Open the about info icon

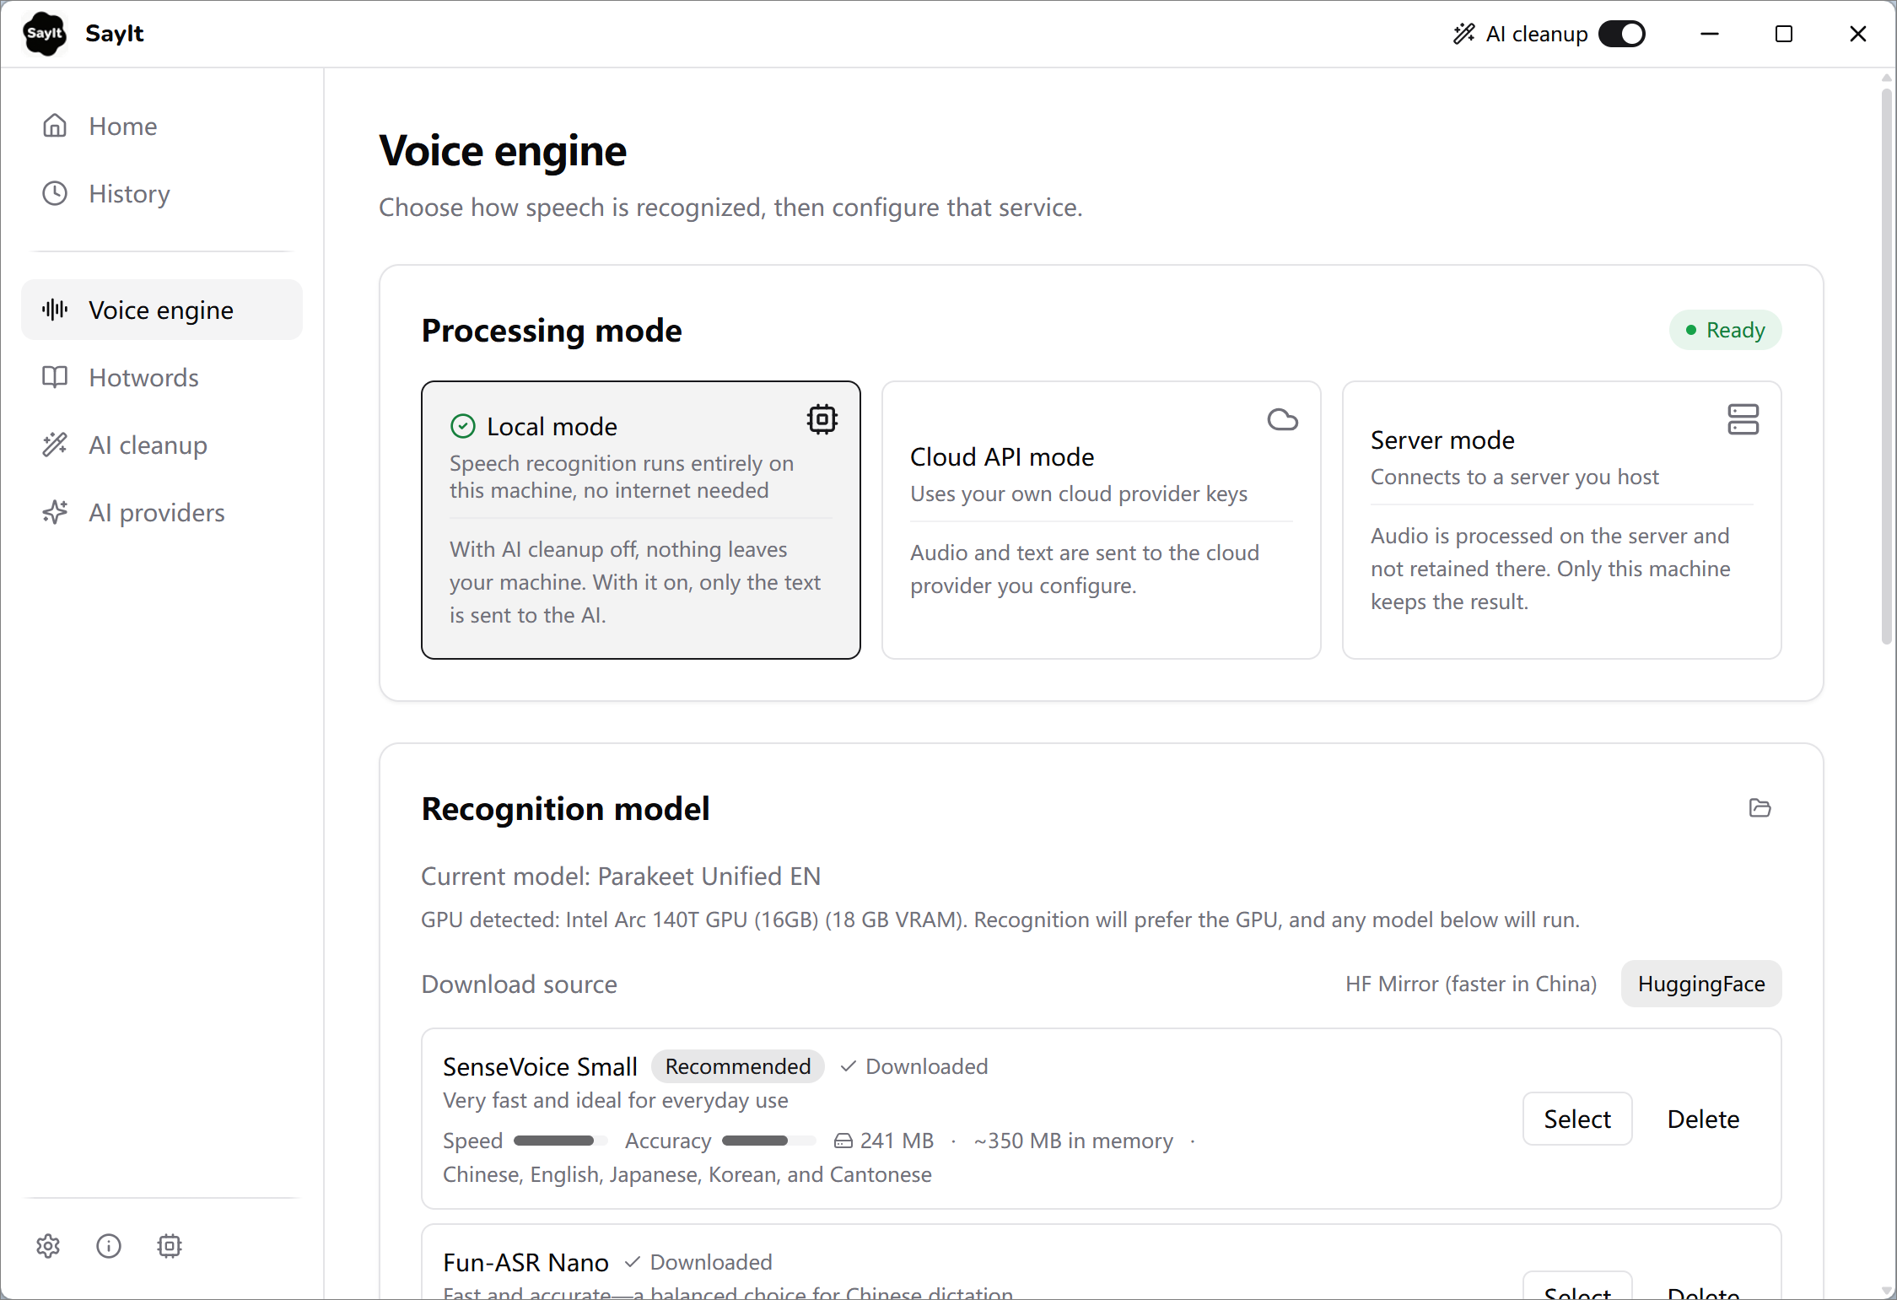coord(109,1246)
